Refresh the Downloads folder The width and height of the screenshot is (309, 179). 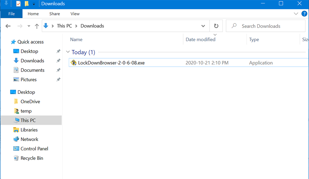pos(216,26)
